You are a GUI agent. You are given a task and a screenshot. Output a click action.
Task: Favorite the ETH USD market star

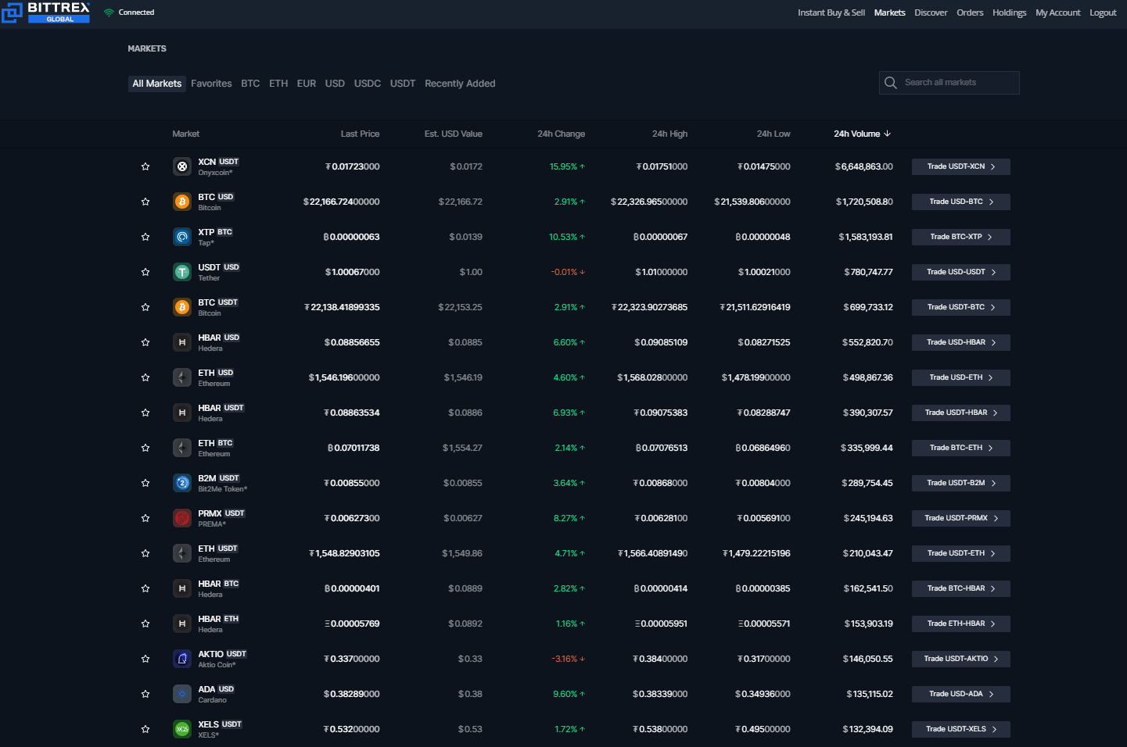pyautogui.click(x=145, y=377)
